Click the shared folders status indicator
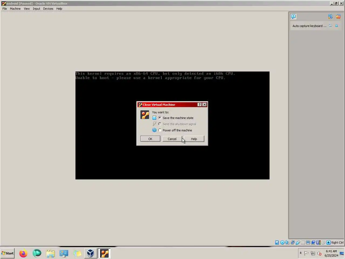This screenshot has width=345, height=259. coord(303,243)
